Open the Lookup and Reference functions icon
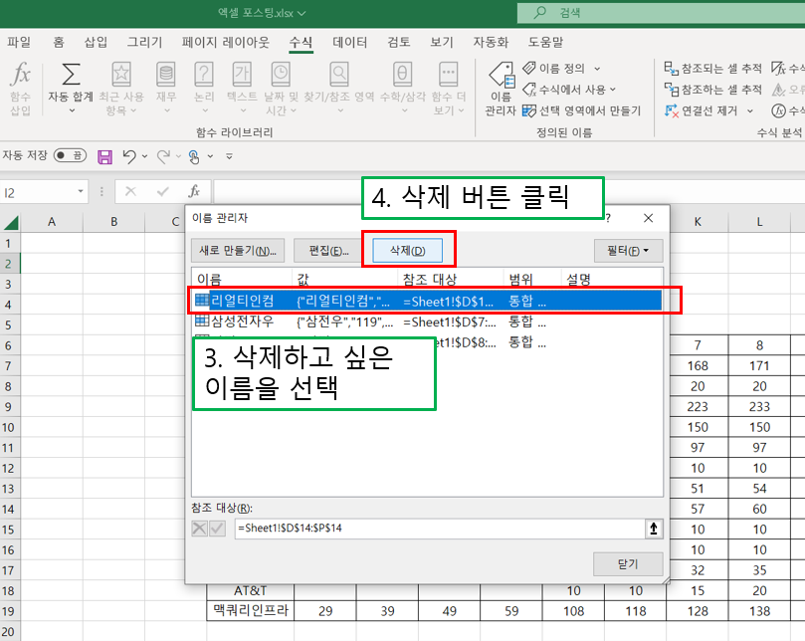This screenshot has height=641, width=805. (339, 74)
